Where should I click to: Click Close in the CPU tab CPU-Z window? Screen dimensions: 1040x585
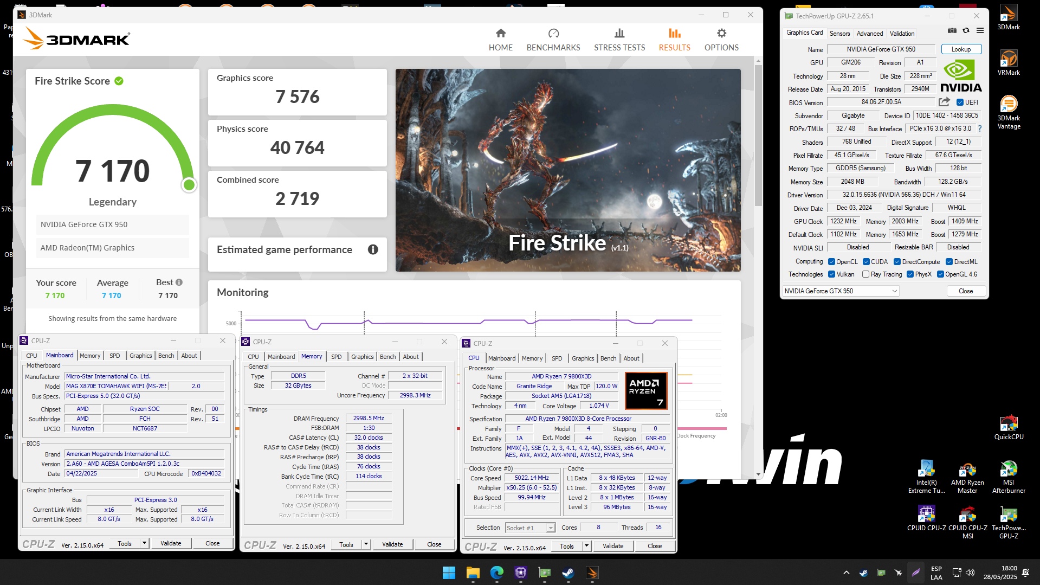tap(655, 546)
